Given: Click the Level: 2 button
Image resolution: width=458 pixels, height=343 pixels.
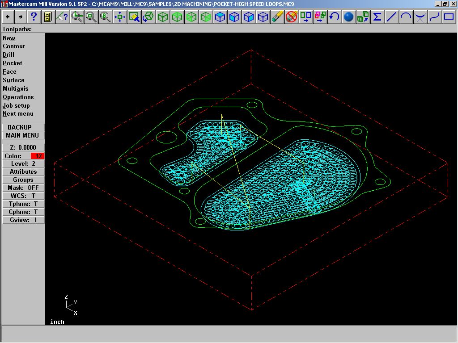Looking at the screenshot, I should pyautogui.click(x=23, y=164).
